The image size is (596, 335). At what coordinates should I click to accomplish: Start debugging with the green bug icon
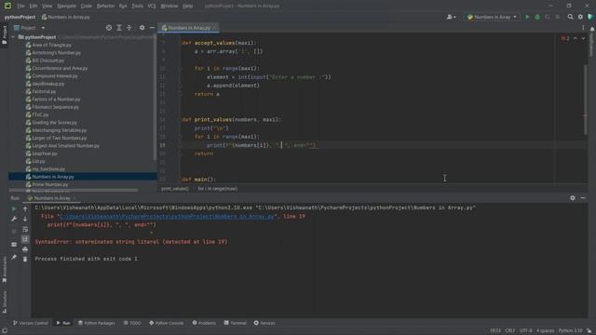[x=537, y=17]
